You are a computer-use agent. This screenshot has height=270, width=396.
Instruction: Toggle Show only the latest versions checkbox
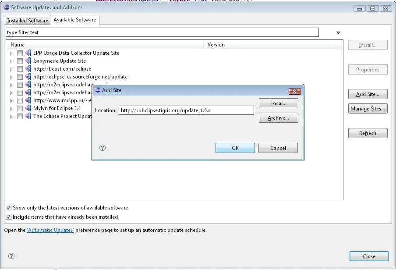coord(9,208)
